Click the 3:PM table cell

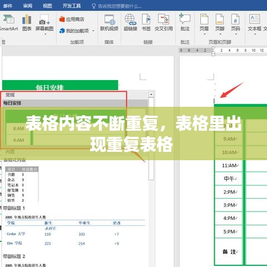point(229,205)
